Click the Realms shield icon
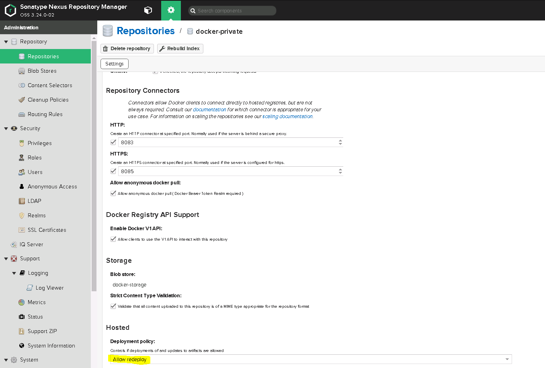 point(22,215)
